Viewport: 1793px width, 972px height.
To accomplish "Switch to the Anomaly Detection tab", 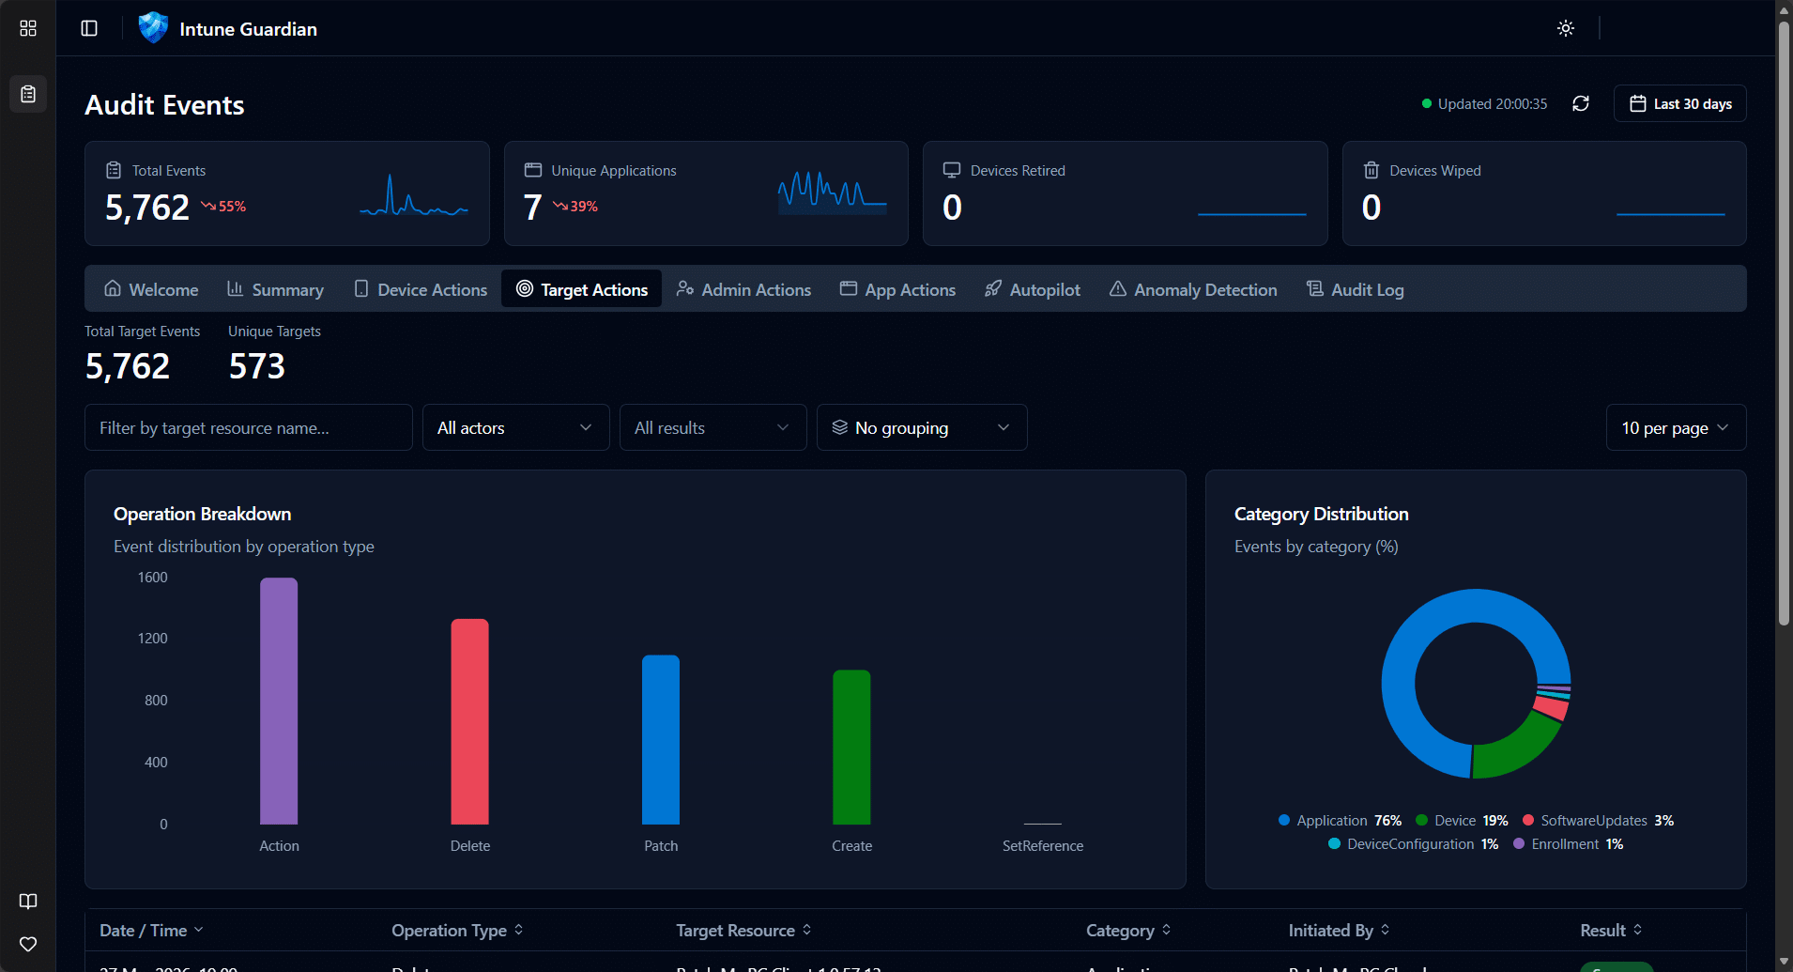I will click(1193, 290).
